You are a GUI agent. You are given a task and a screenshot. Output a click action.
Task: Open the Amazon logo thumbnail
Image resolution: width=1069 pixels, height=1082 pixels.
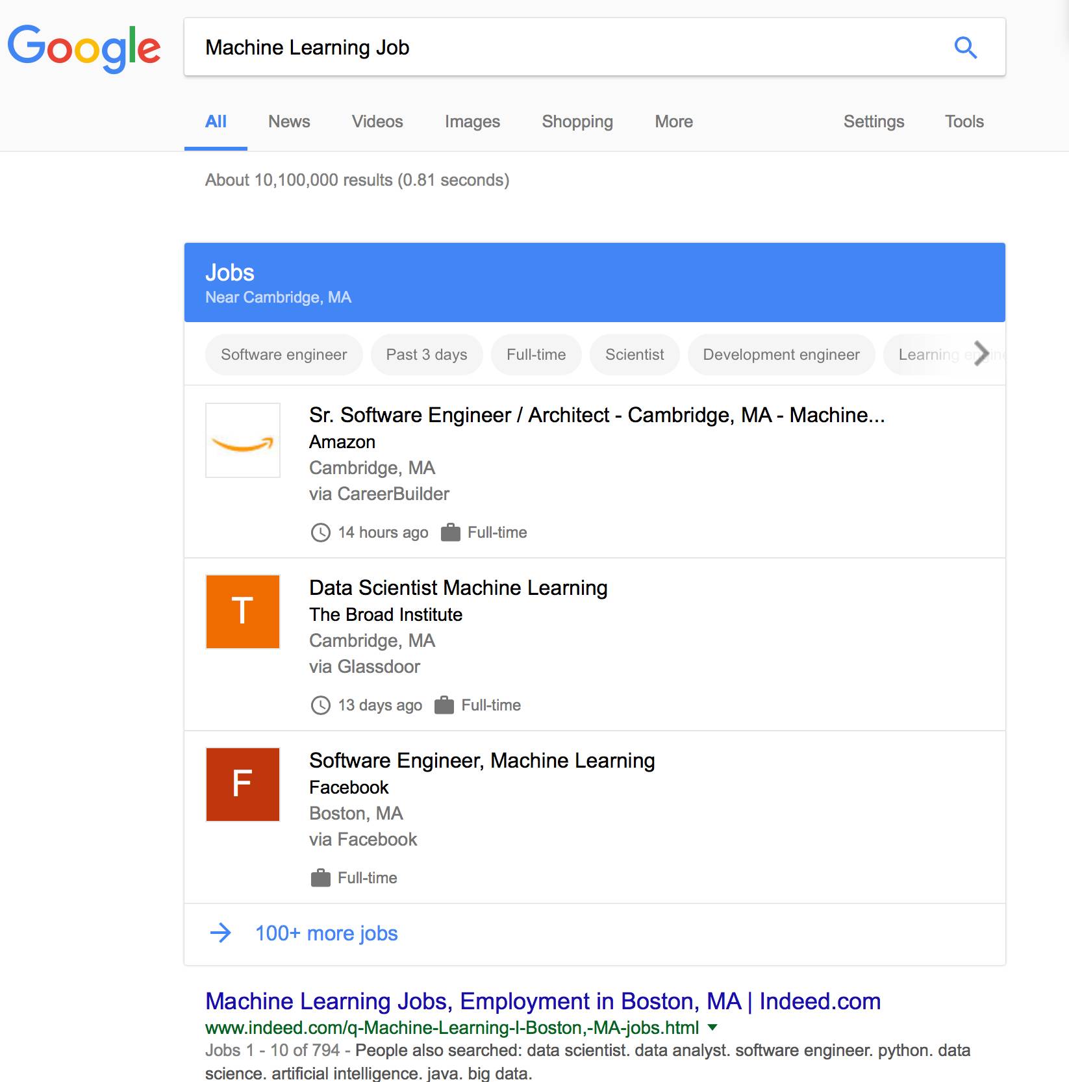click(x=243, y=440)
